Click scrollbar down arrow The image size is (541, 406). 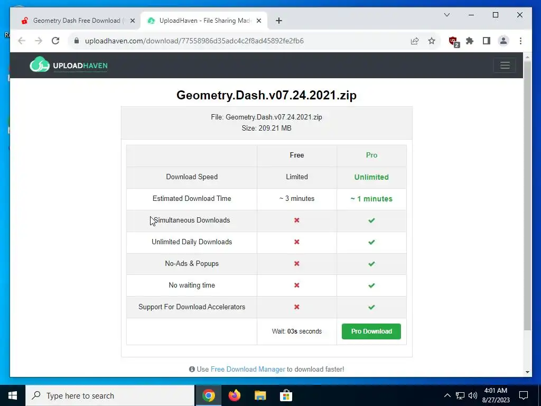tap(527, 372)
